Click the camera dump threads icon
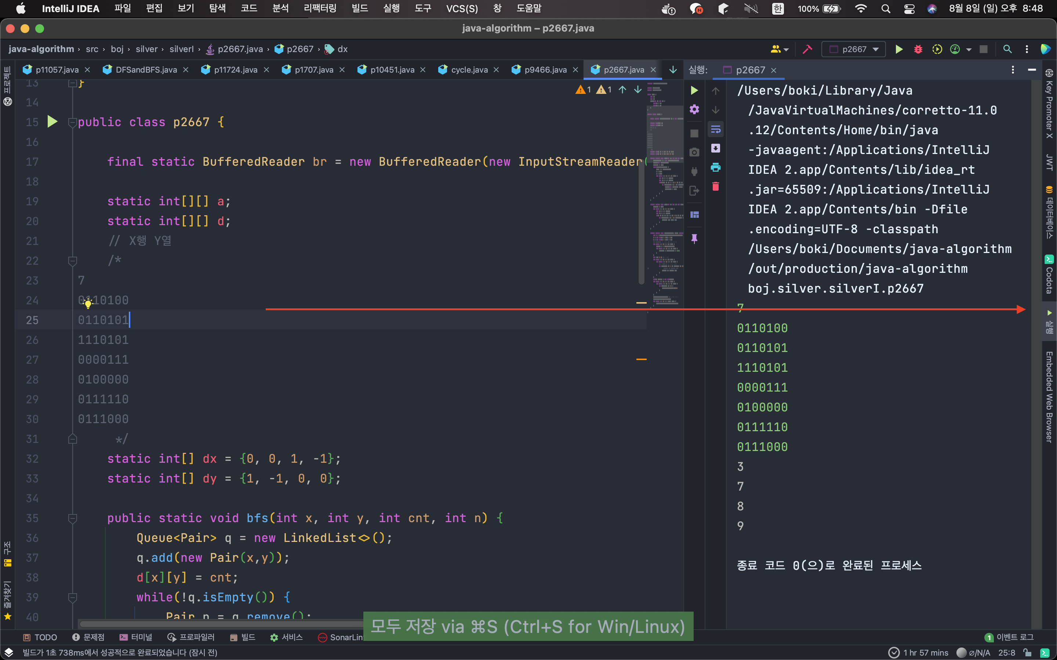Viewport: 1057px width, 660px height. pos(694,152)
